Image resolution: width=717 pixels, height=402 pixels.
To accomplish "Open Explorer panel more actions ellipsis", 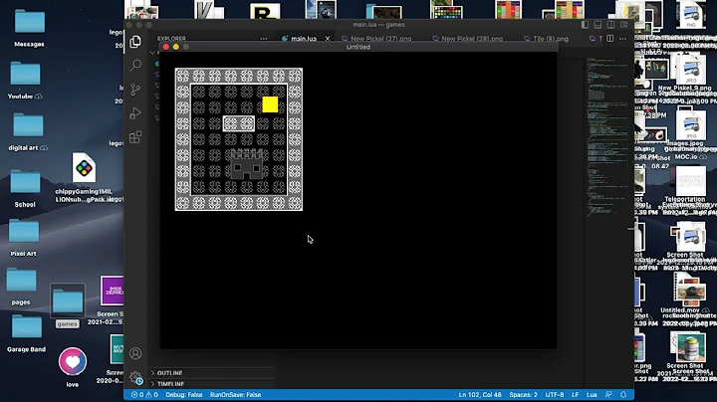I will point(263,39).
